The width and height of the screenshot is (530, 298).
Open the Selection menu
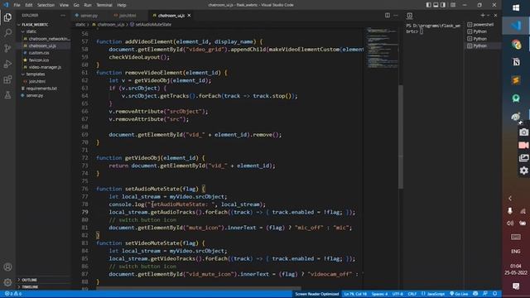point(46,5)
